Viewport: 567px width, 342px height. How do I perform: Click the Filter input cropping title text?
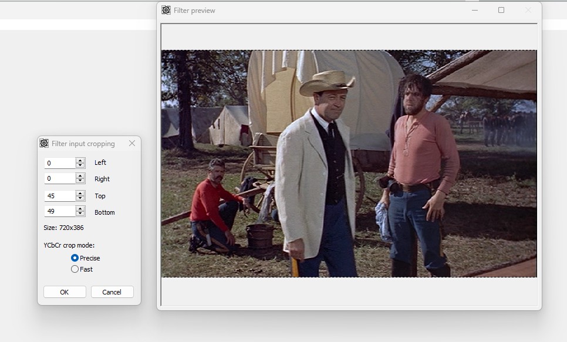click(x=83, y=144)
